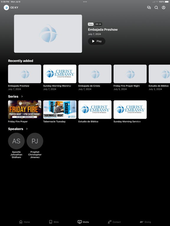Tap the Sunday Morning Service series label
The image size is (170, 226).
tap(127, 122)
